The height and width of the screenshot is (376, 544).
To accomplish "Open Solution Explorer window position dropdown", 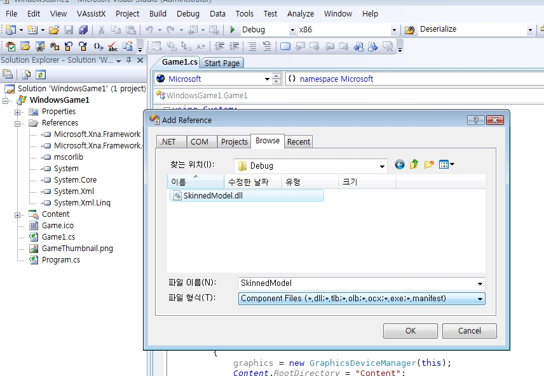I will pos(118,61).
